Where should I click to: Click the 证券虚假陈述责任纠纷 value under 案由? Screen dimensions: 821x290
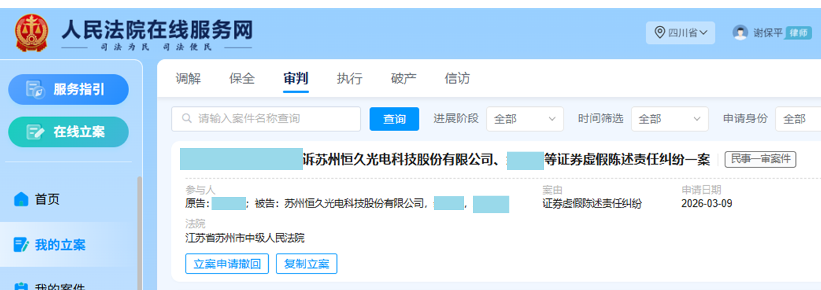click(592, 204)
